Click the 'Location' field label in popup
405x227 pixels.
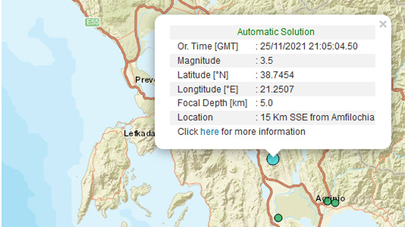pos(195,117)
